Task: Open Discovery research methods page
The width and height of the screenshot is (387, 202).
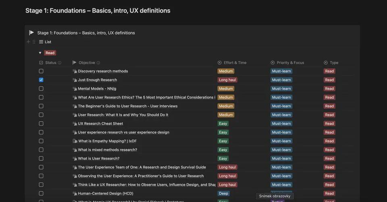Action: click(x=103, y=71)
